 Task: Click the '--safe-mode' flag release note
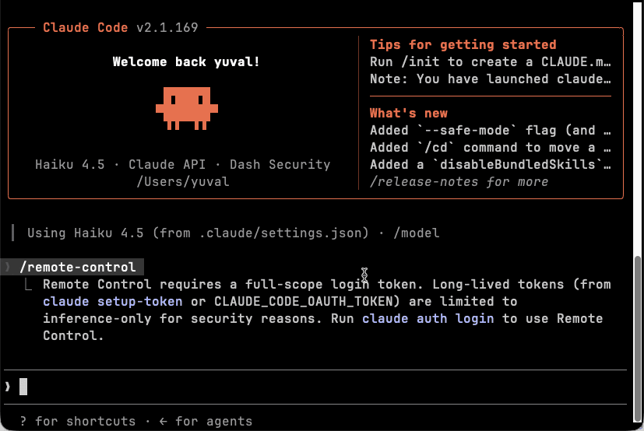pos(490,131)
